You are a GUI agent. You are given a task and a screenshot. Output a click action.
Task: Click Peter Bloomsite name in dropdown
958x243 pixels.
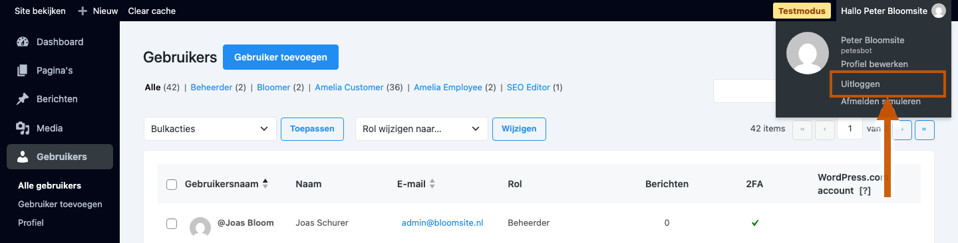[872, 40]
